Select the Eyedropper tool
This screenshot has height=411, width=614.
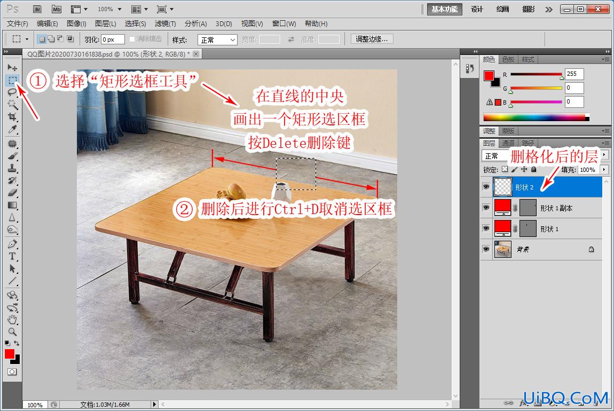[x=12, y=129]
